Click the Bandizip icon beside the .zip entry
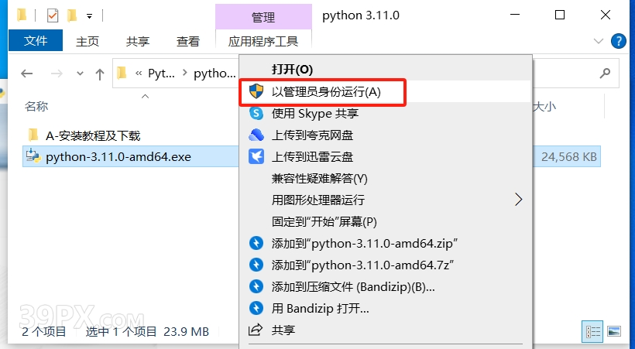The height and width of the screenshot is (349, 635). point(256,243)
